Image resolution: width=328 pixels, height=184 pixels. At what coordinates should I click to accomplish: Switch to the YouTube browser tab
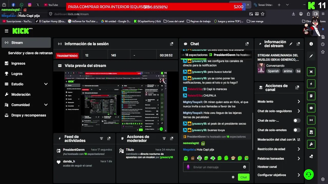51,5
